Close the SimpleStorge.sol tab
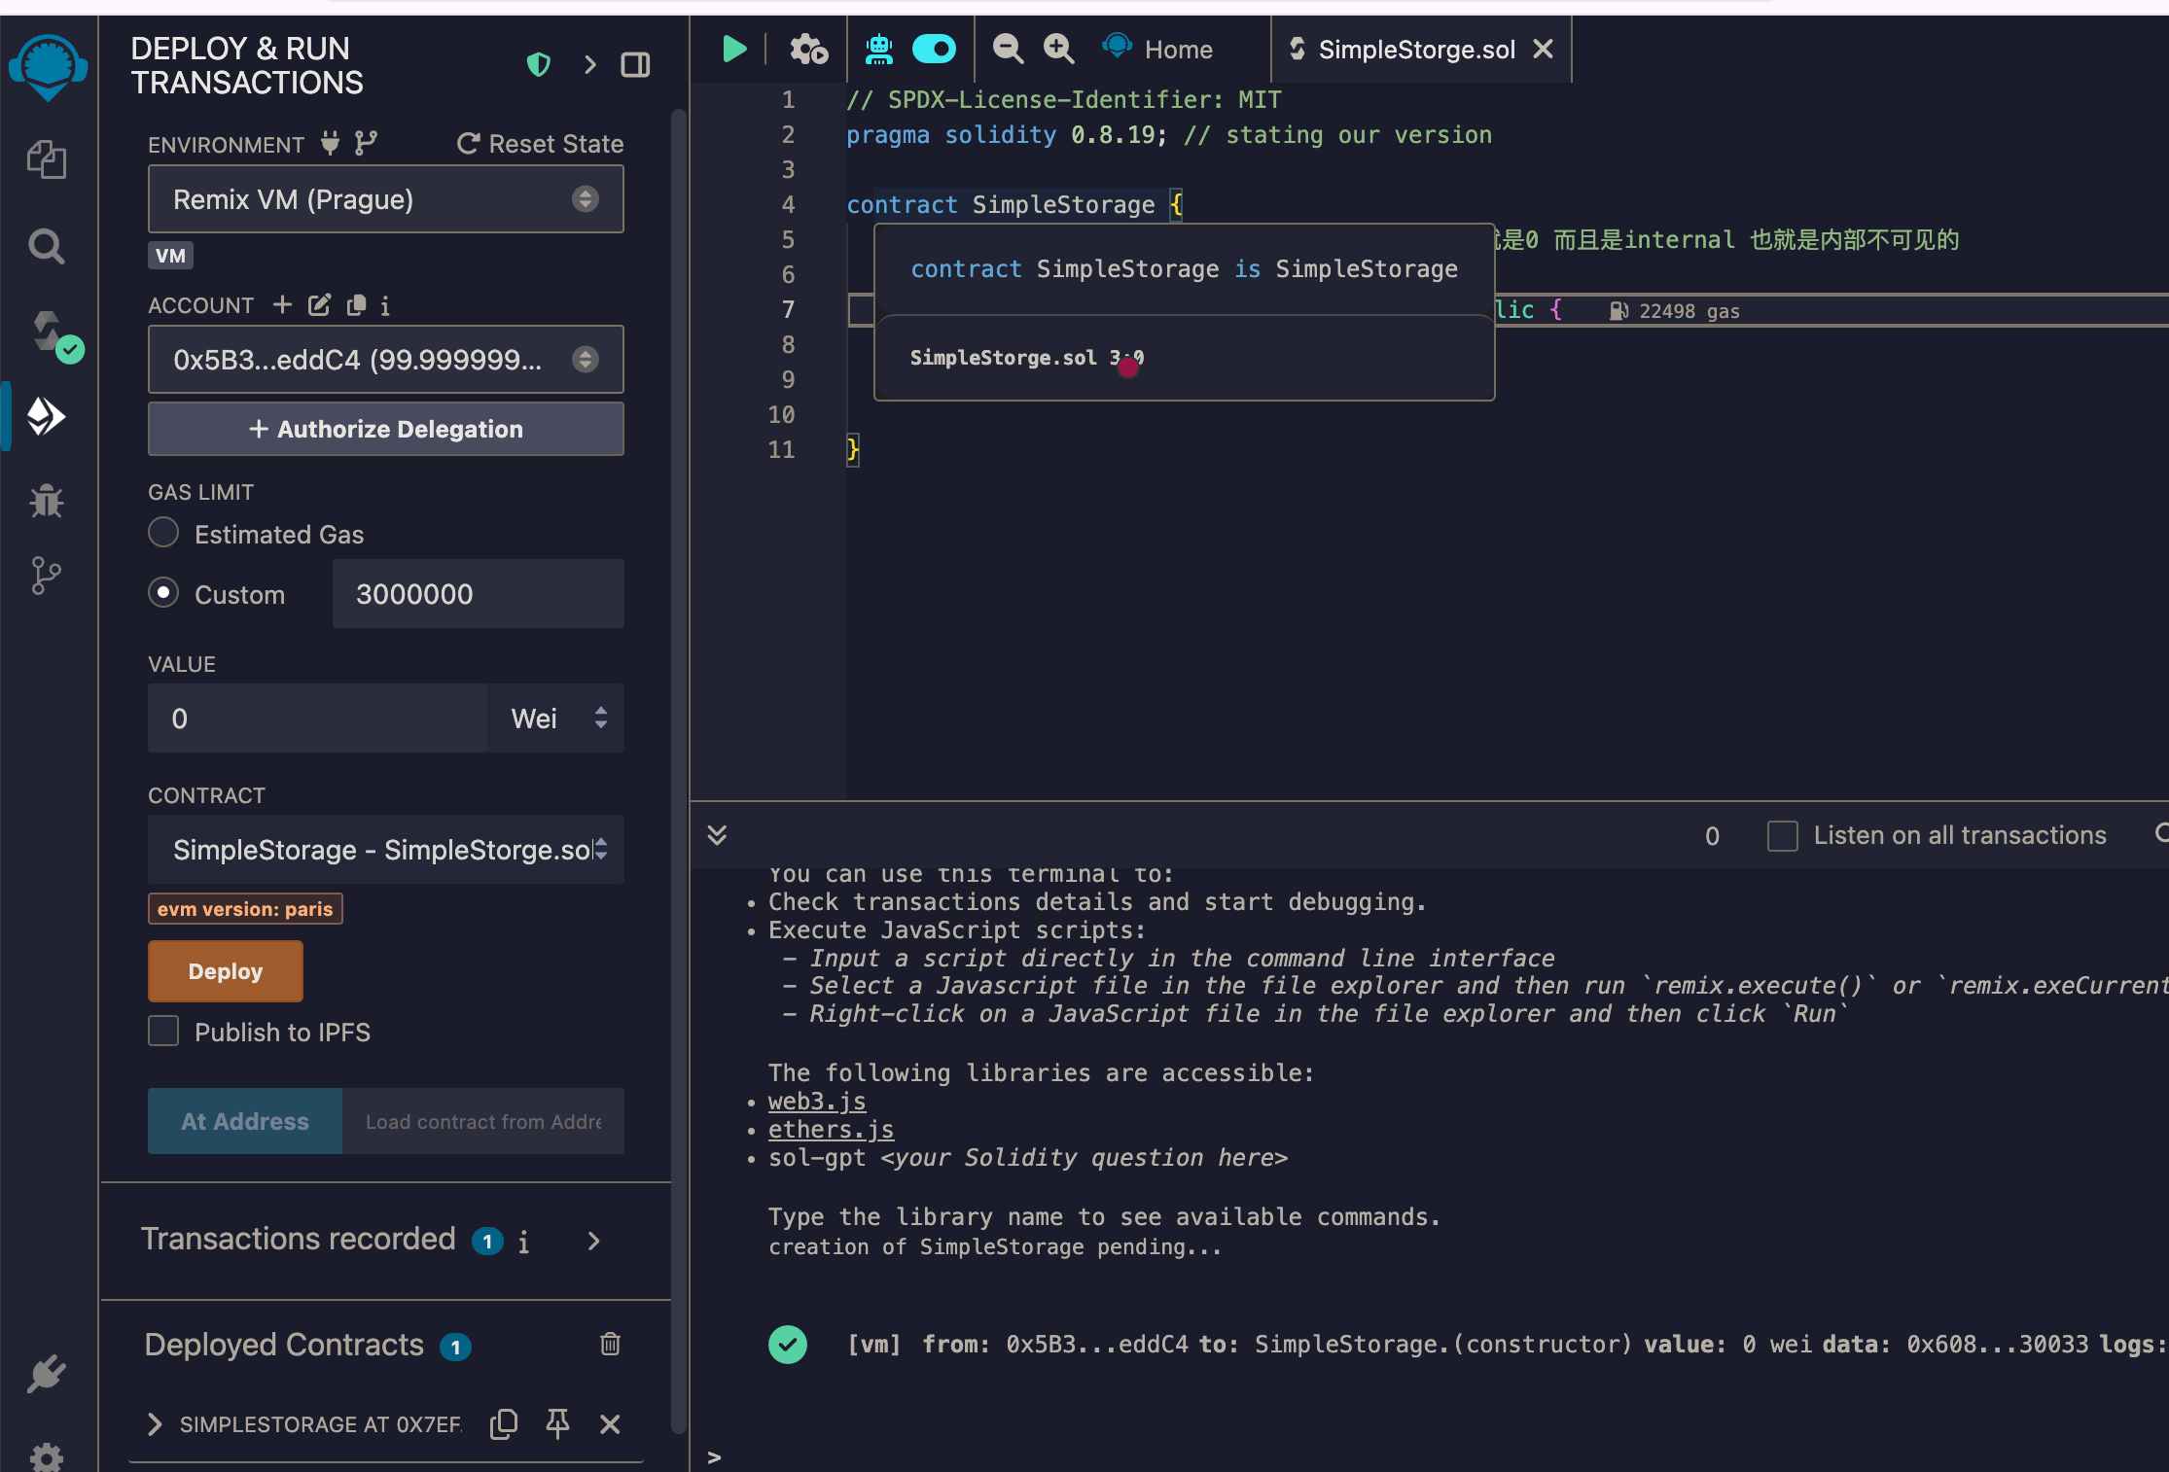The height and width of the screenshot is (1472, 2169). [x=1543, y=49]
